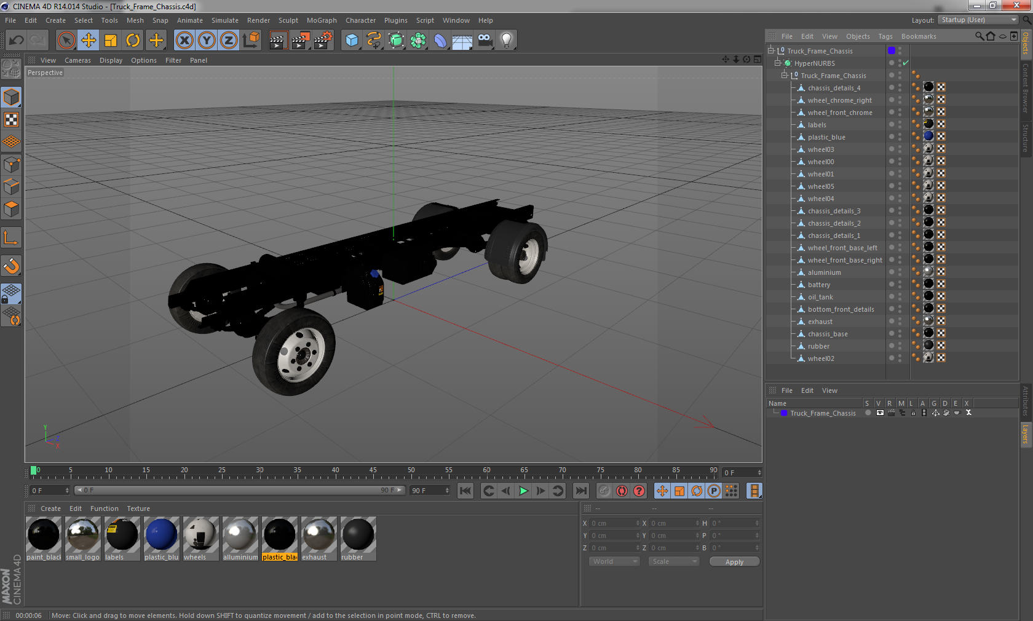Toggle X axis lock
The image size is (1033, 621).
pos(184,41)
